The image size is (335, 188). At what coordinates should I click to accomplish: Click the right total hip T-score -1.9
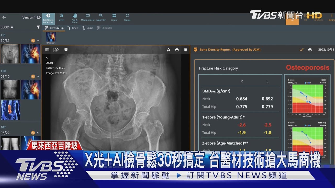click(x=242, y=133)
